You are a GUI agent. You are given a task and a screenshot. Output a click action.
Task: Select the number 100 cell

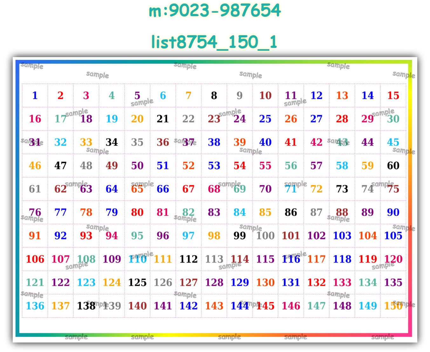click(x=265, y=236)
